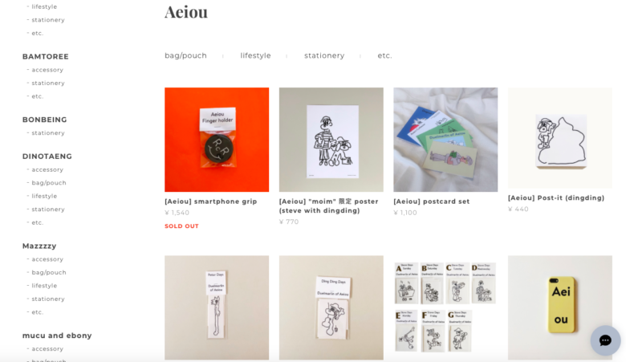Open mucu and ebony accessory link
This screenshot has height=362, width=626.
[x=47, y=349]
